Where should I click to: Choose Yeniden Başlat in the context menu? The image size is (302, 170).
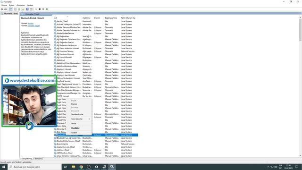click(x=77, y=114)
